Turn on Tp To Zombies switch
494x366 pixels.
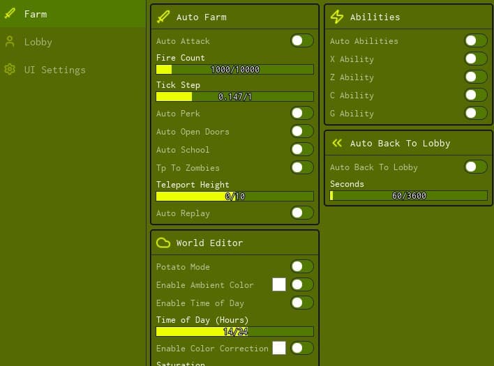tap(302, 168)
